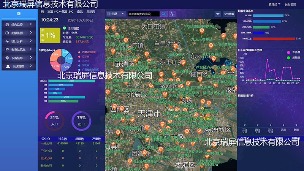Click the 五分公司 table row label
The width and height of the screenshot is (304, 171).
pyautogui.click(x=46, y=166)
